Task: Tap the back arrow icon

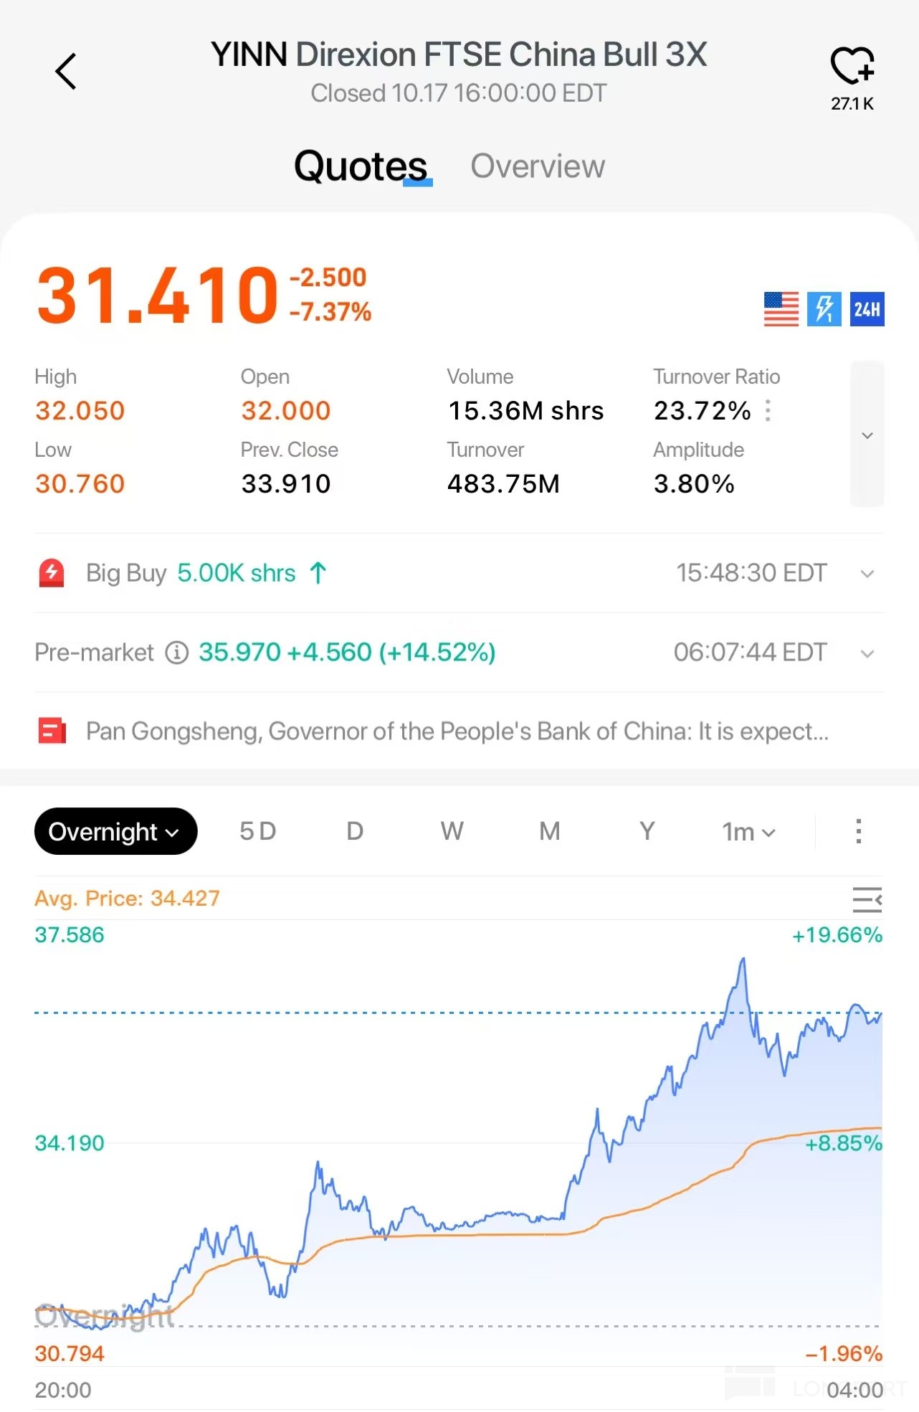Action: click(66, 72)
